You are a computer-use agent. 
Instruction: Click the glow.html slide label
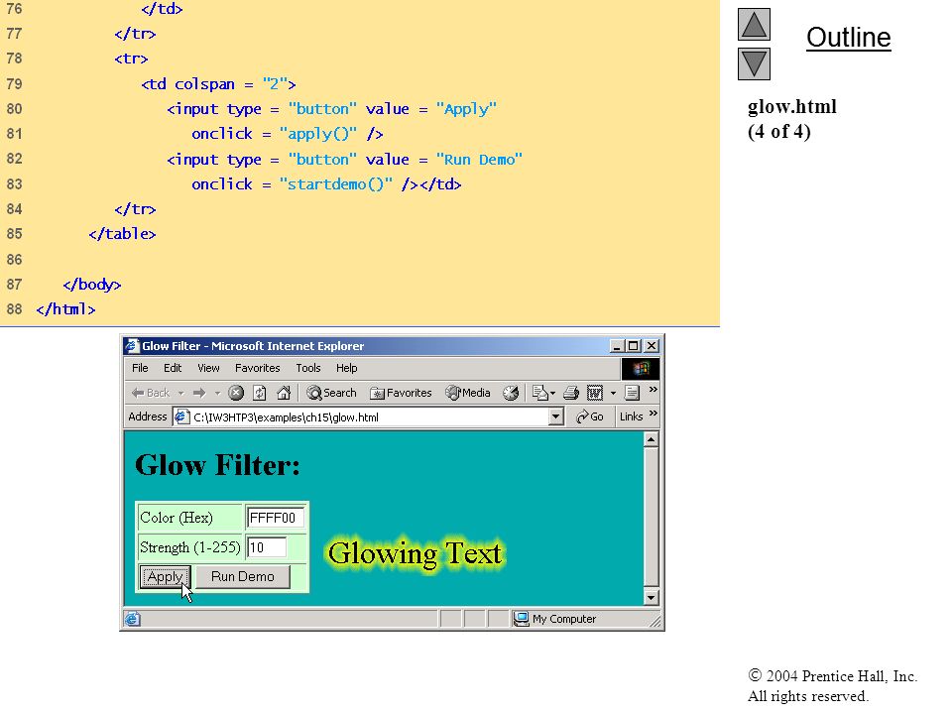pyautogui.click(x=791, y=107)
